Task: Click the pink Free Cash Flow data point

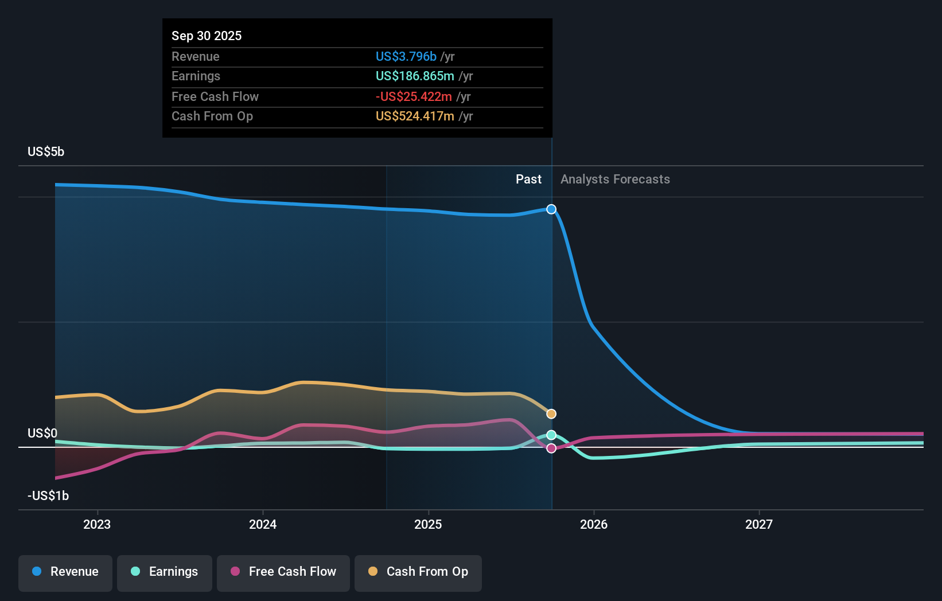Action: pyautogui.click(x=551, y=448)
